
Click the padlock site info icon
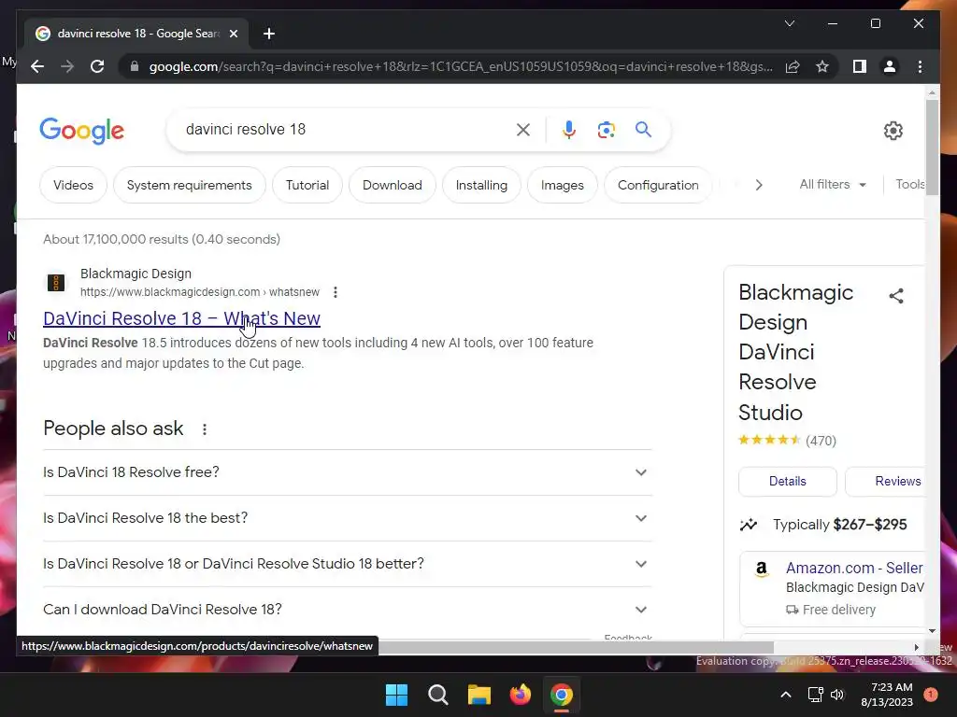click(x=135, y=66)
